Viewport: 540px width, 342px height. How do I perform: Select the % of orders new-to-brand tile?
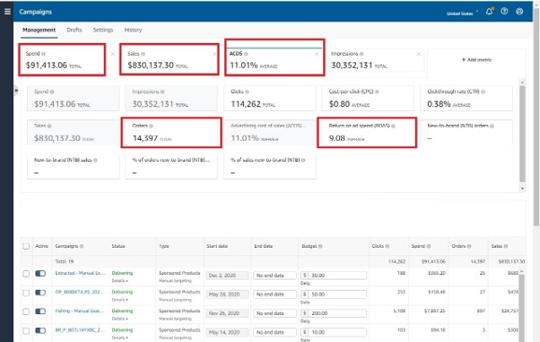click(x=171, y=167)
